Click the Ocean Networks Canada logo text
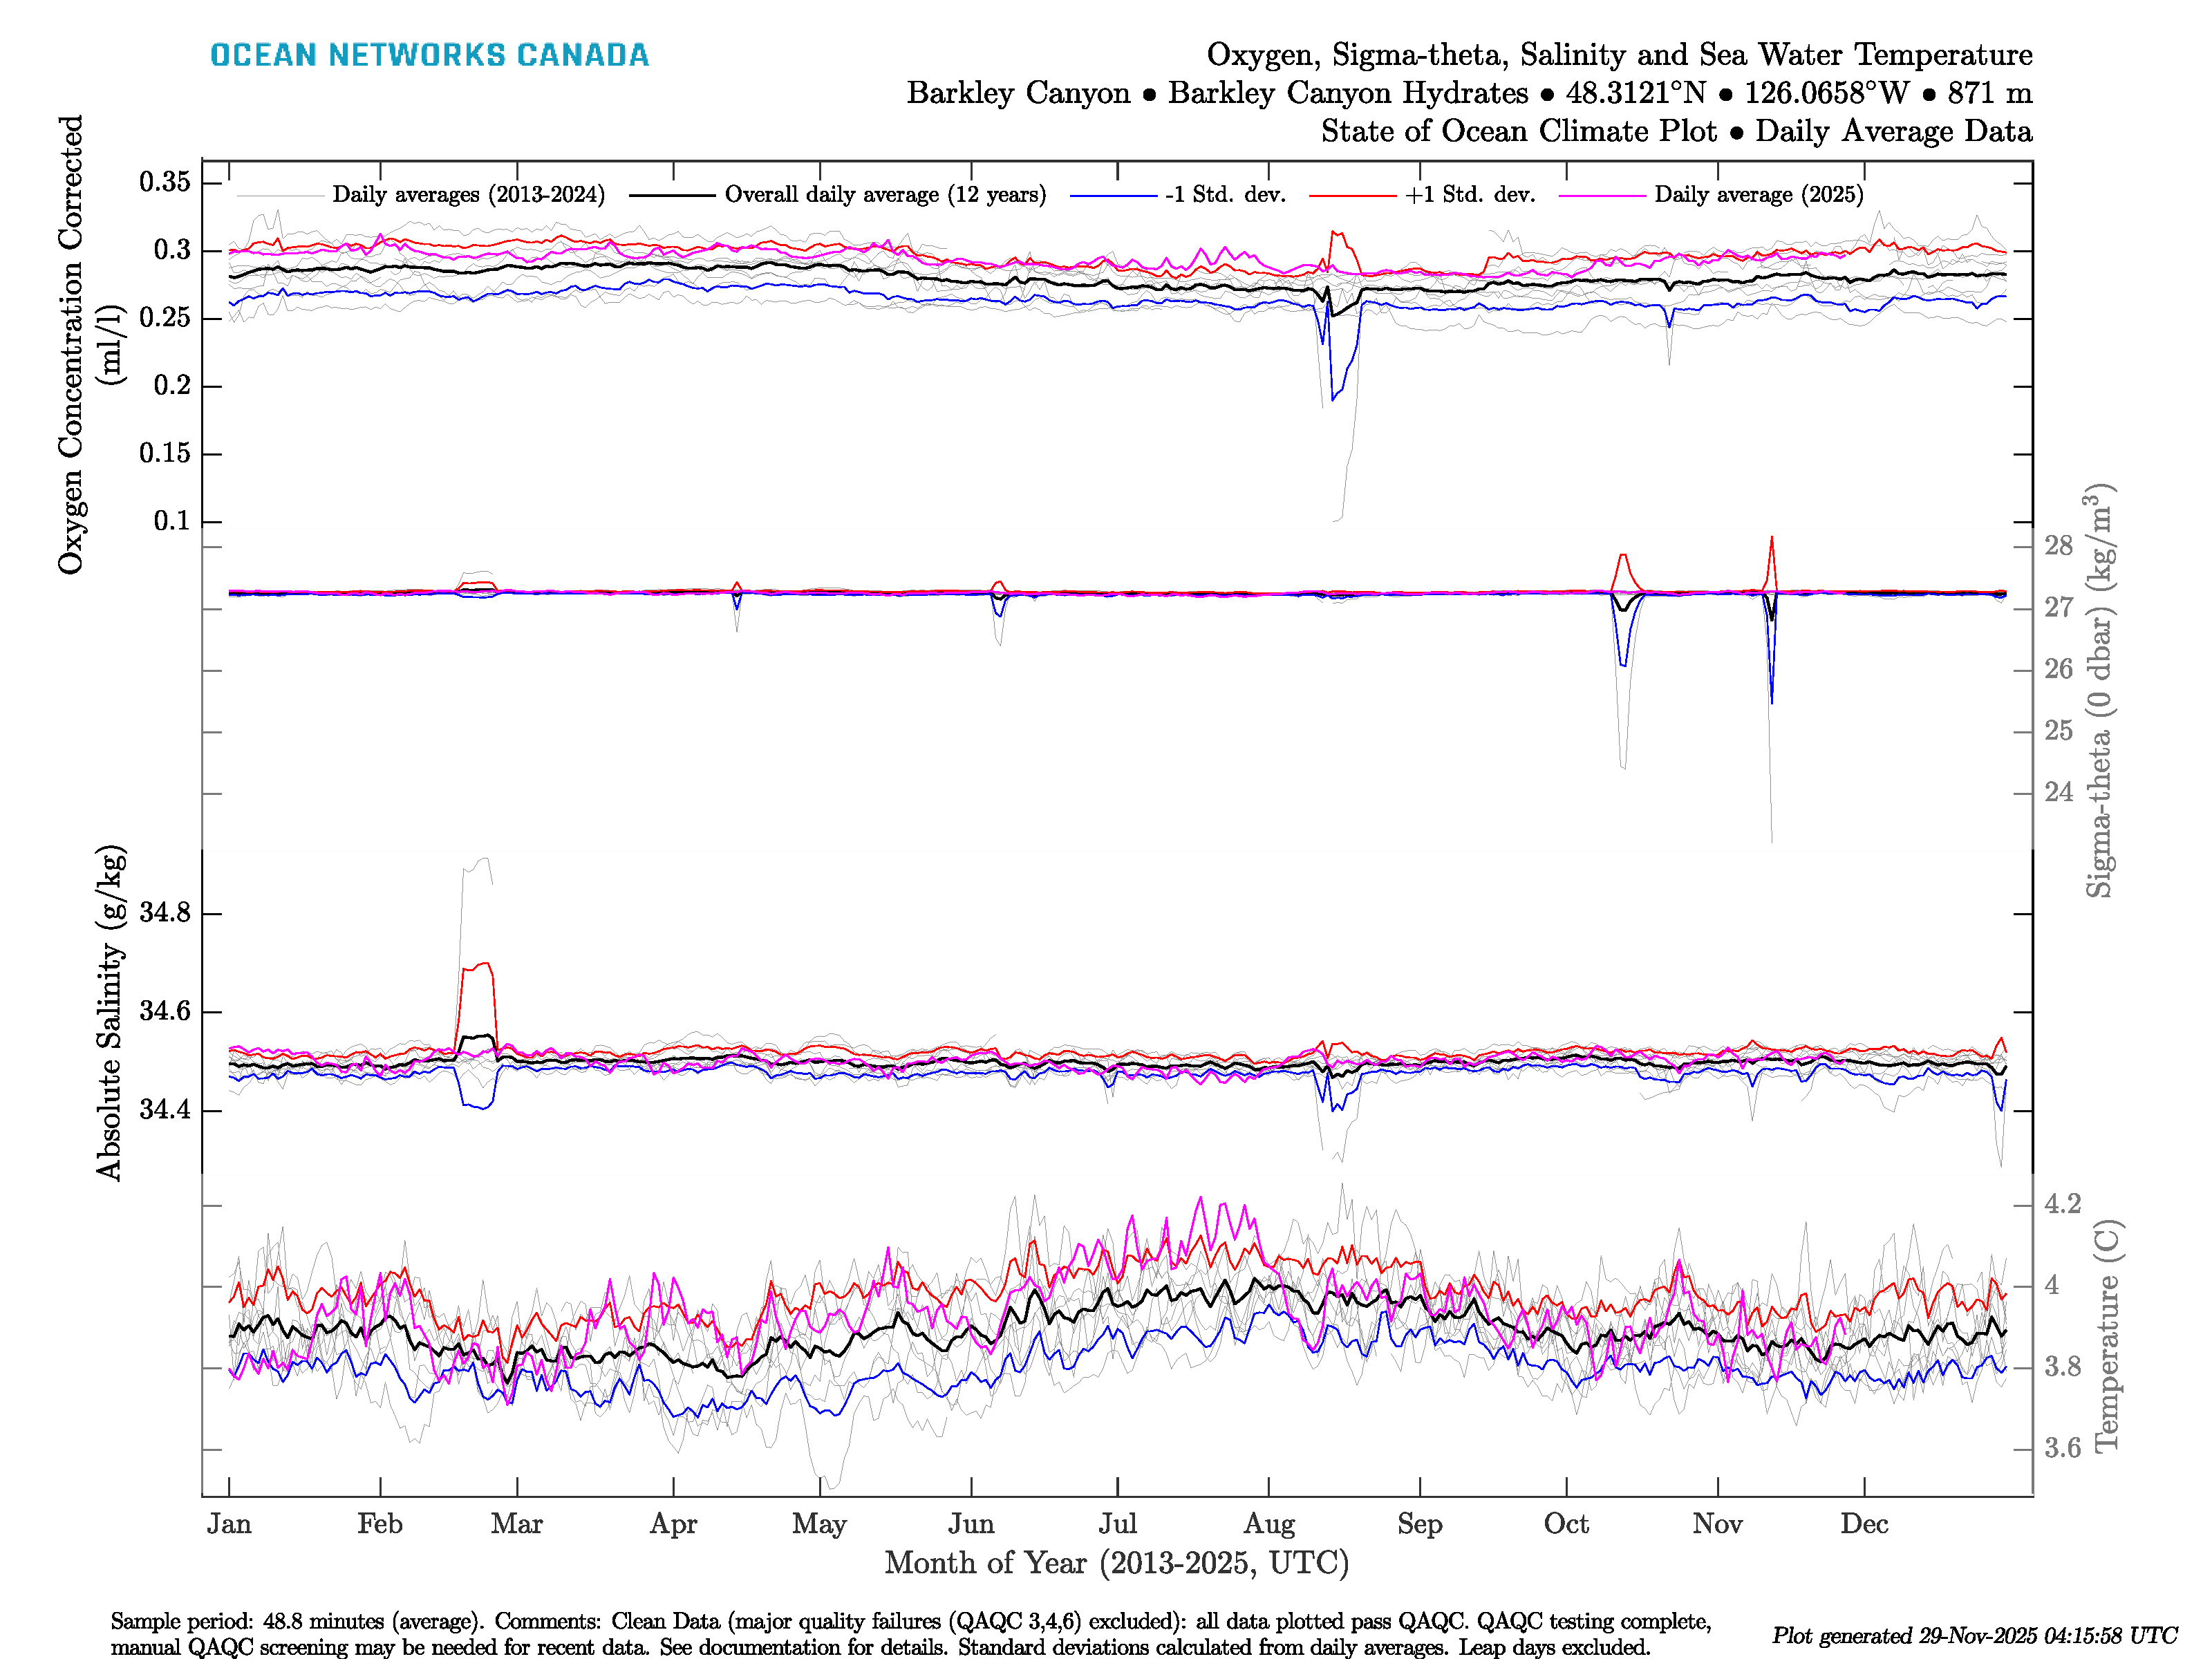2212x1659 pixels. tap(429, 55)
